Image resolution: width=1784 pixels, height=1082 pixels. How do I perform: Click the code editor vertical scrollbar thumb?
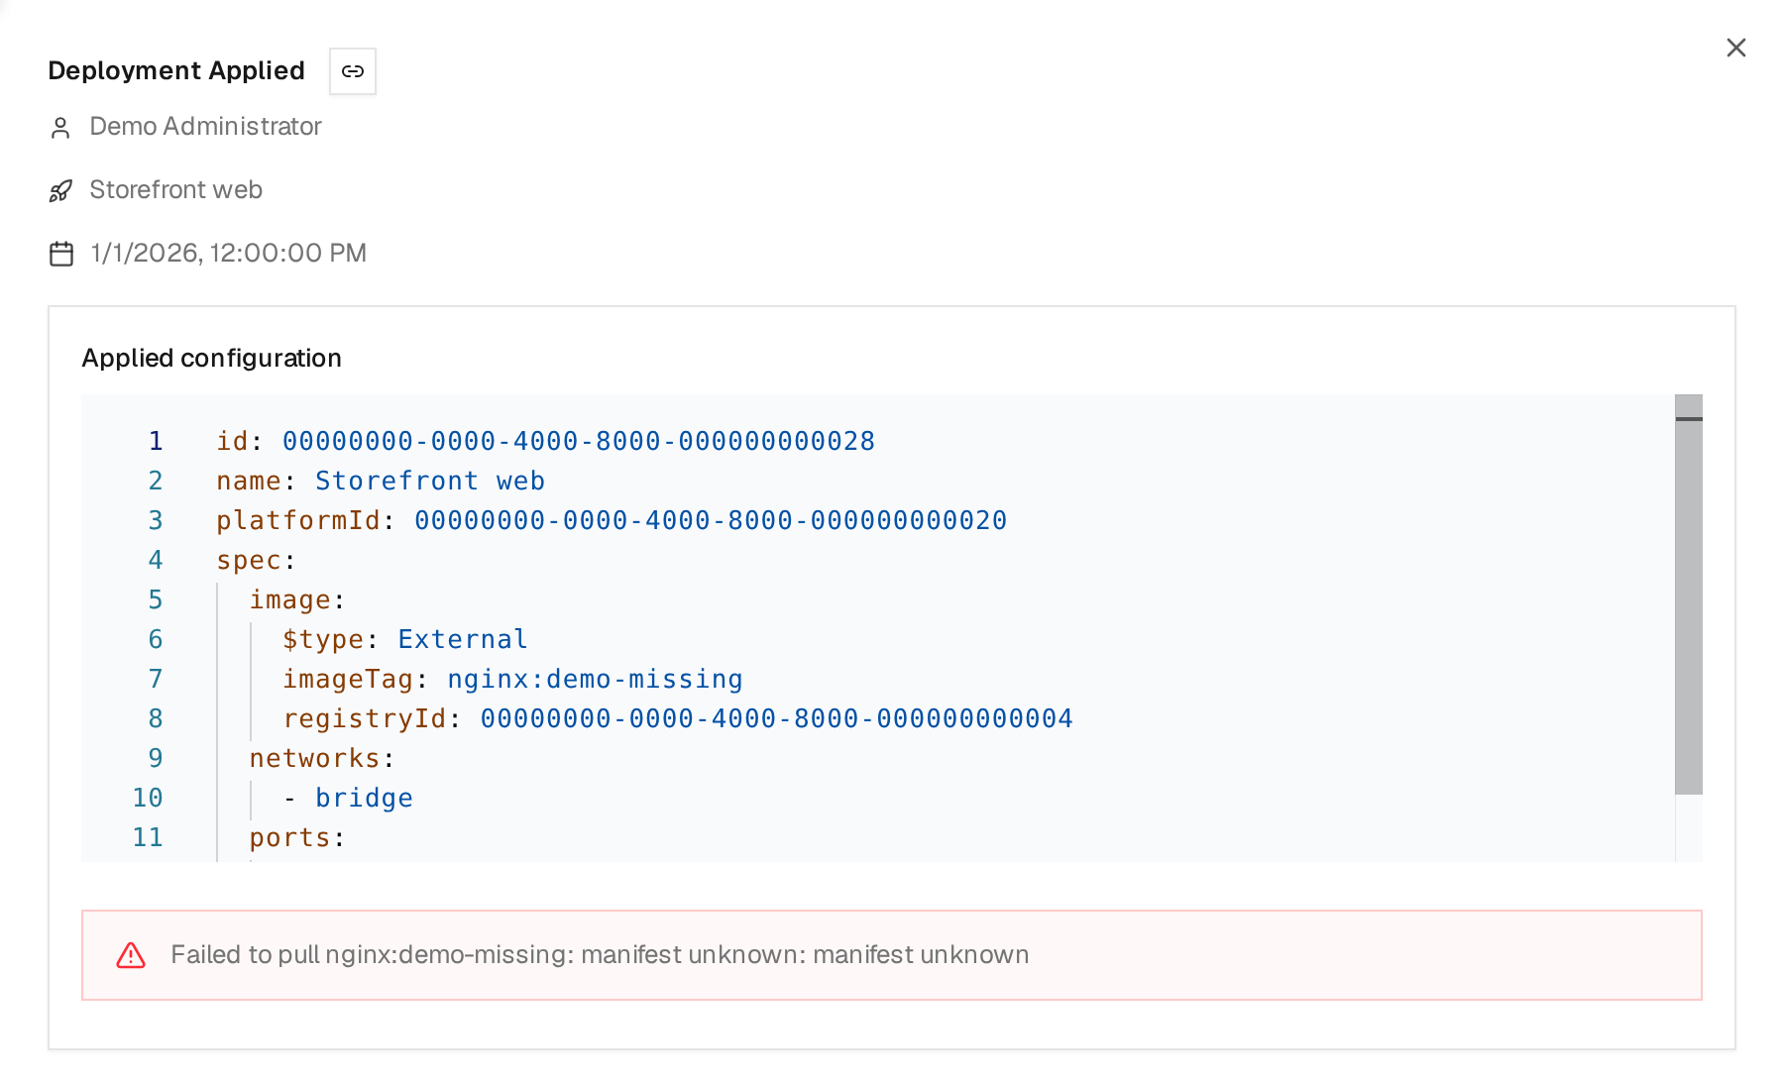click(x=1689, y=595)
